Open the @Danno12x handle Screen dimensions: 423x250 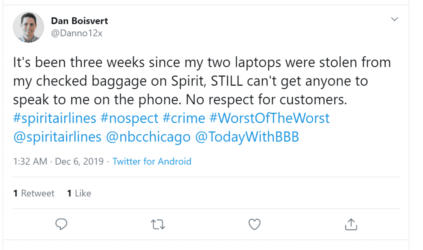(x=76, y=33)
